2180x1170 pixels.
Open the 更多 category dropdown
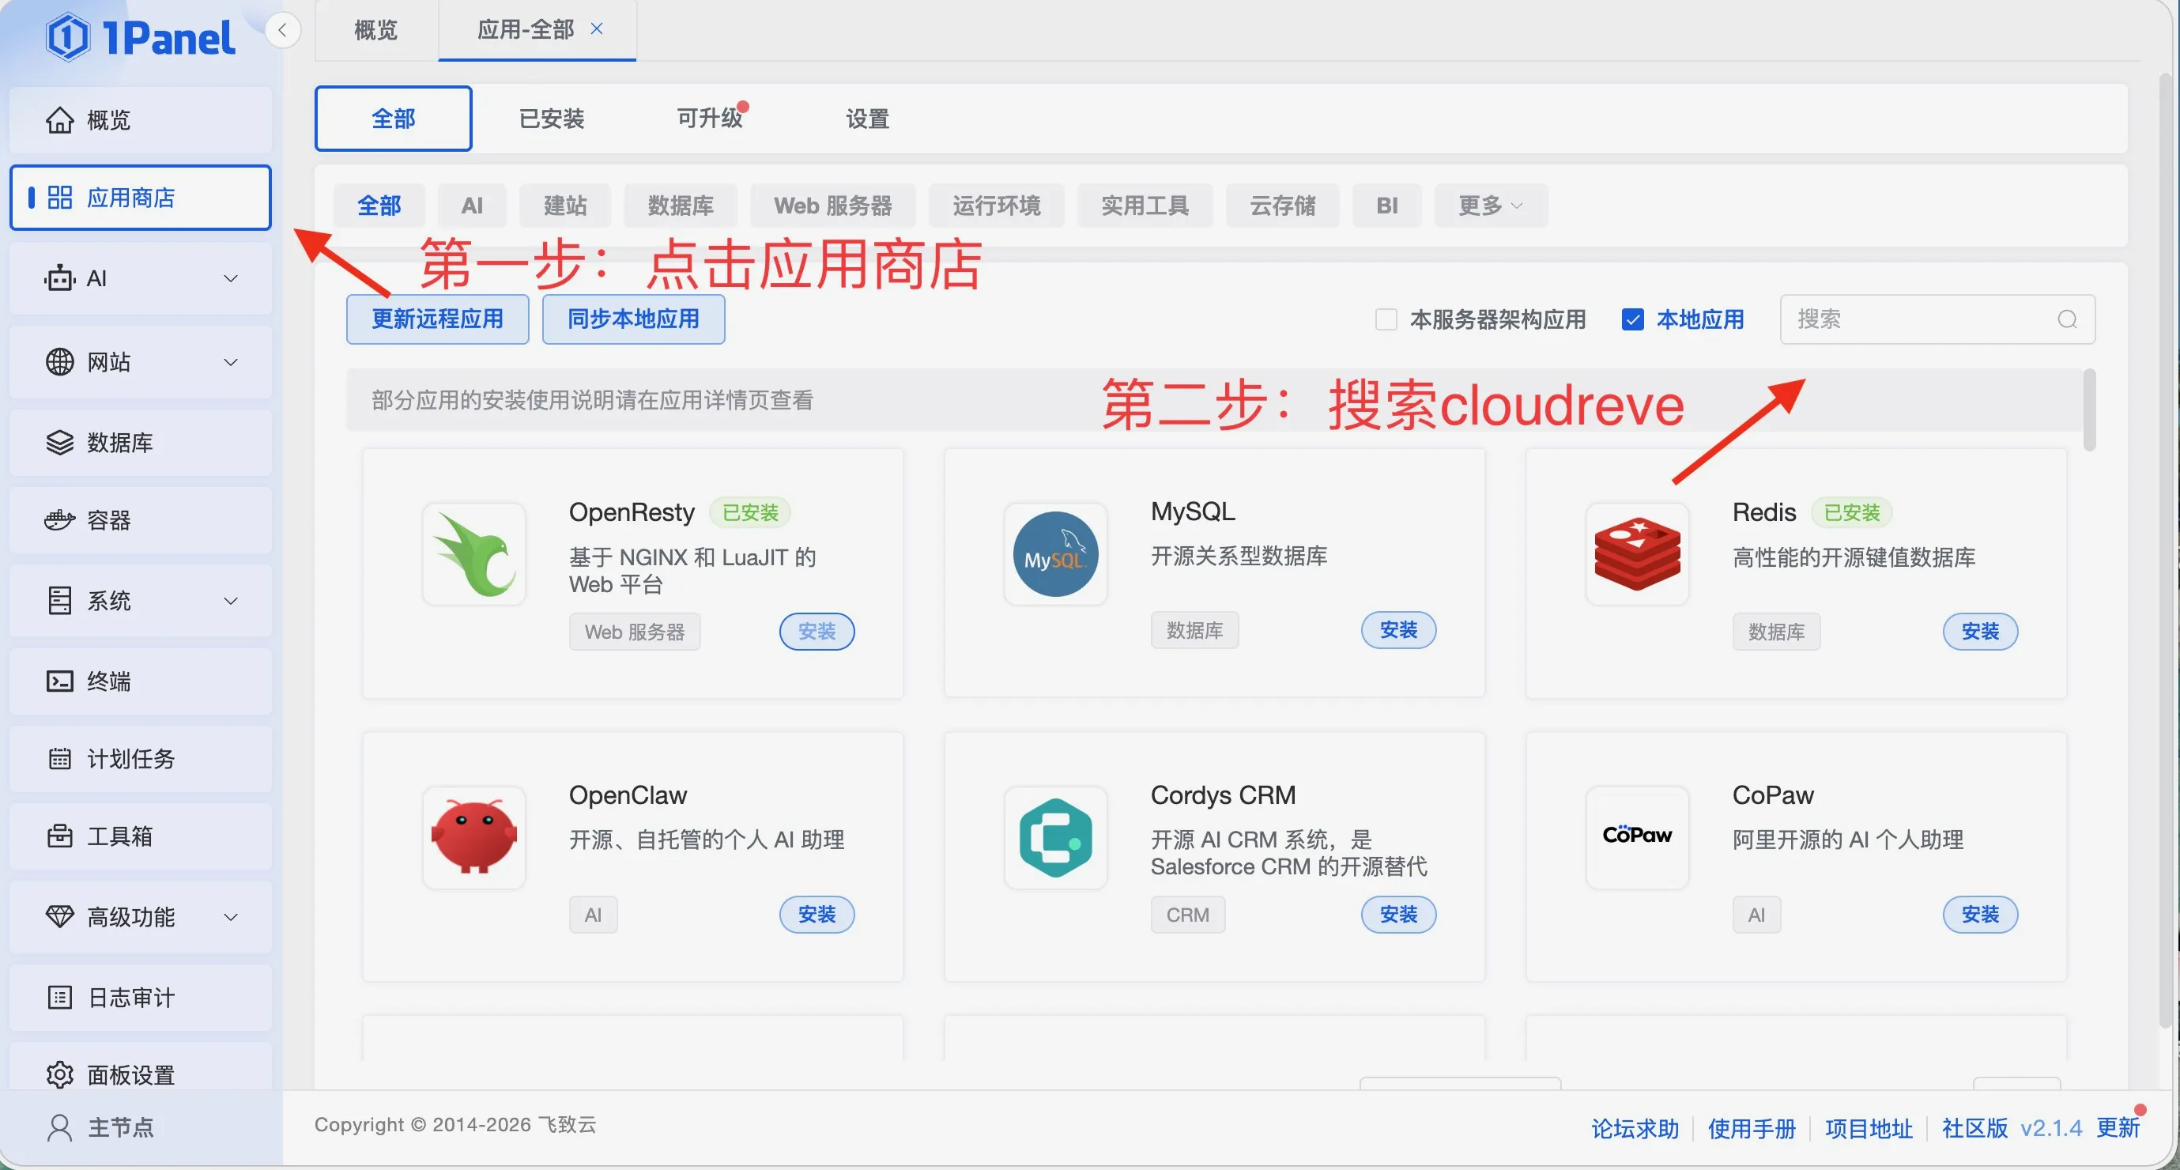[x=1489, y=205]
